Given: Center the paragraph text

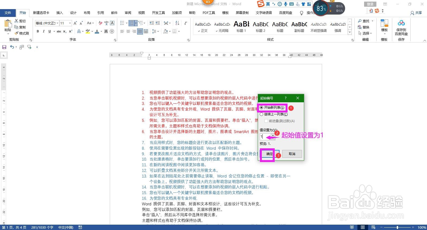Looking at the screenshot, I should [x=128, y=31].
